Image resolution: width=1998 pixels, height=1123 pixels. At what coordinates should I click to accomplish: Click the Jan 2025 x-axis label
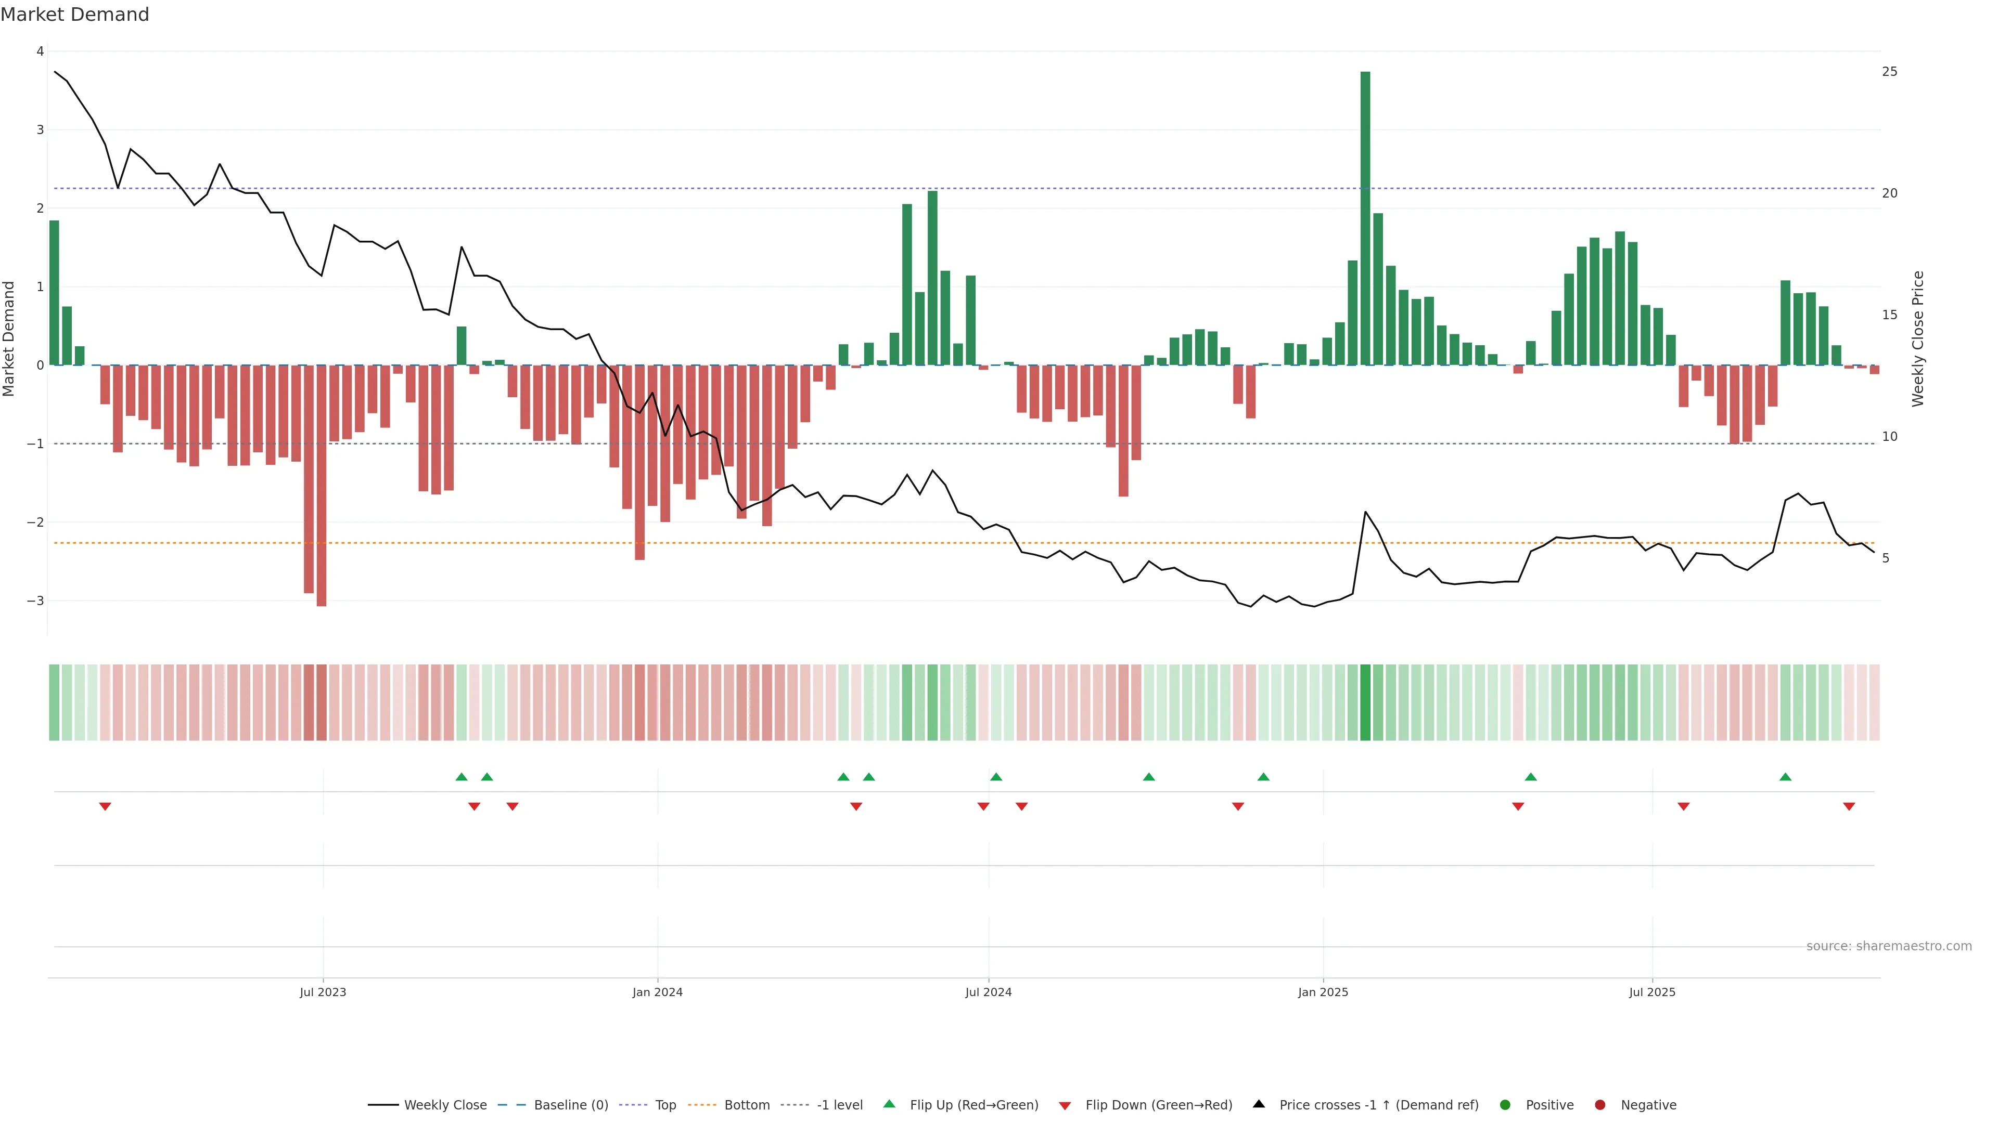[1323, 992]
